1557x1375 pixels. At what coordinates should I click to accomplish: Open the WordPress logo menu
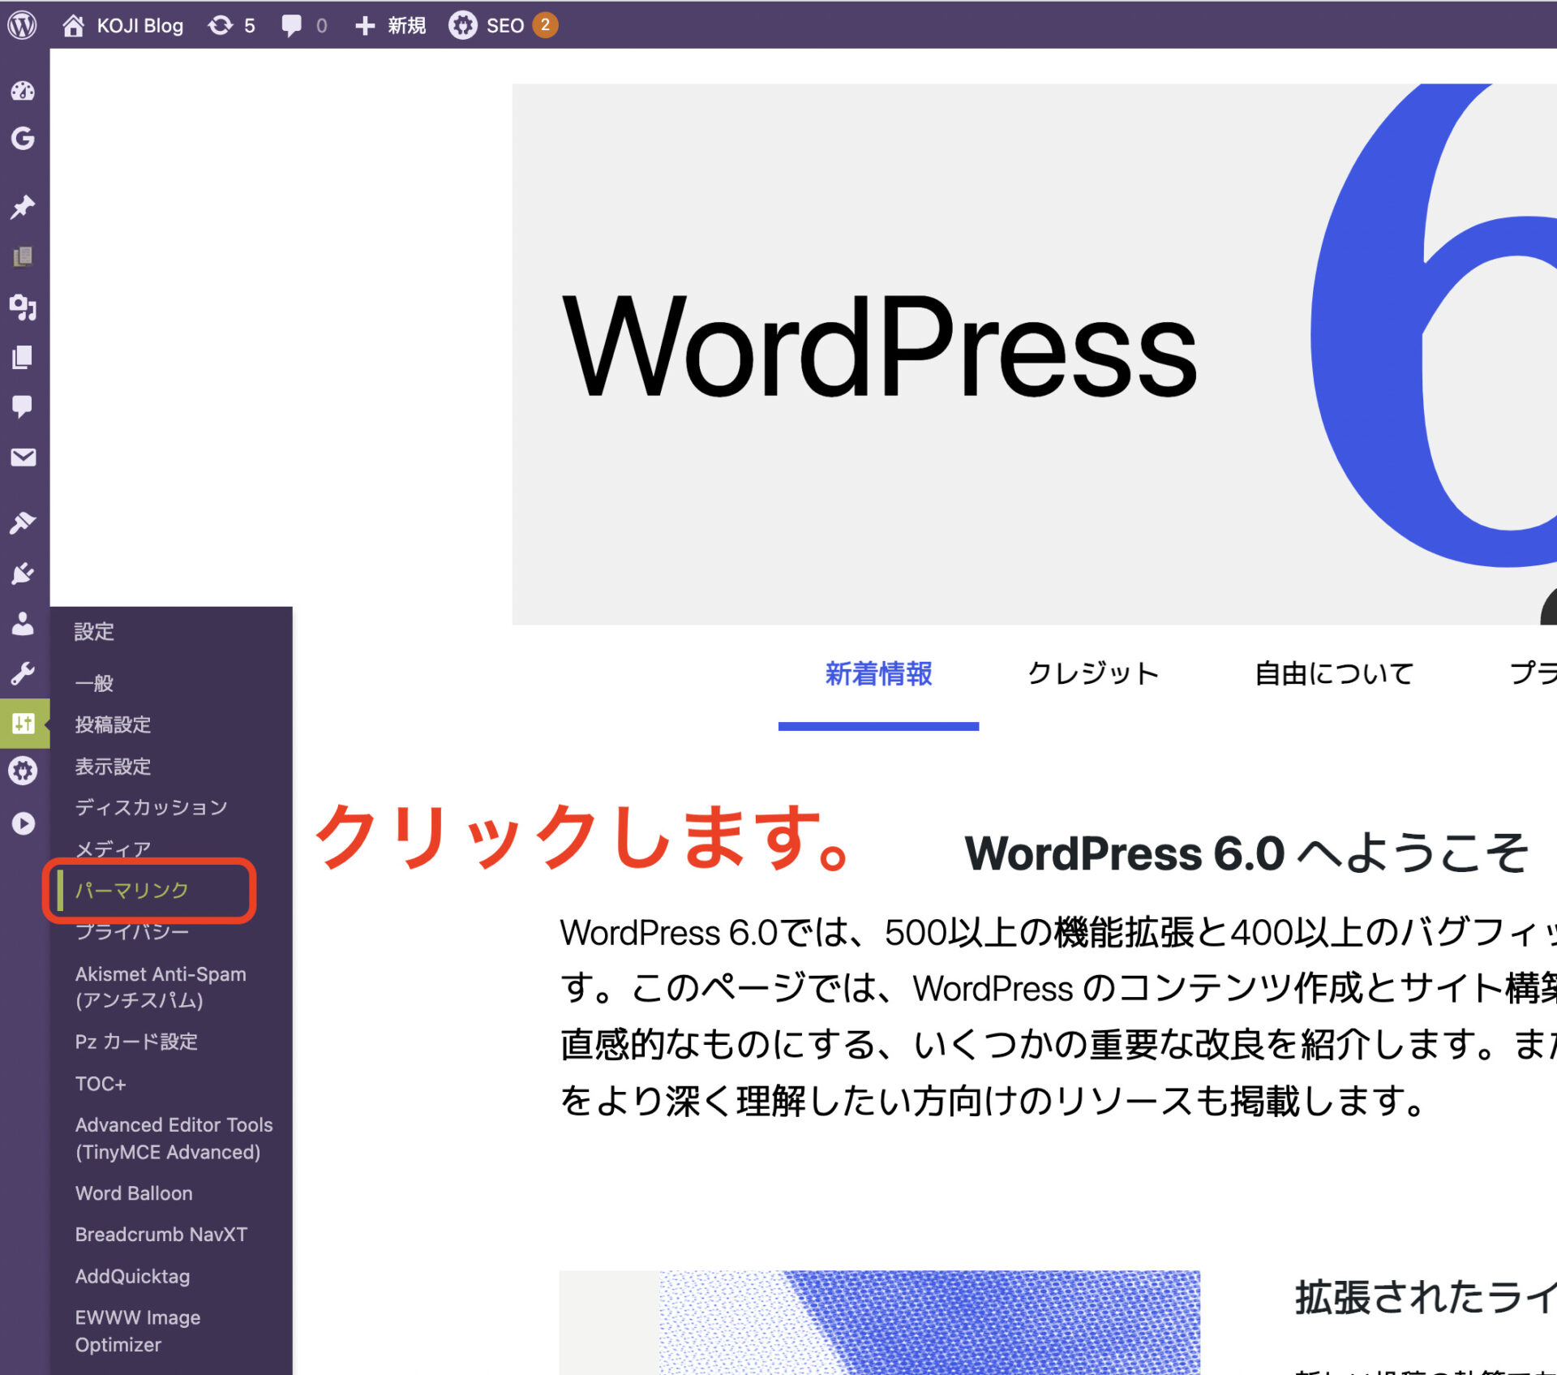coord(22,25)
